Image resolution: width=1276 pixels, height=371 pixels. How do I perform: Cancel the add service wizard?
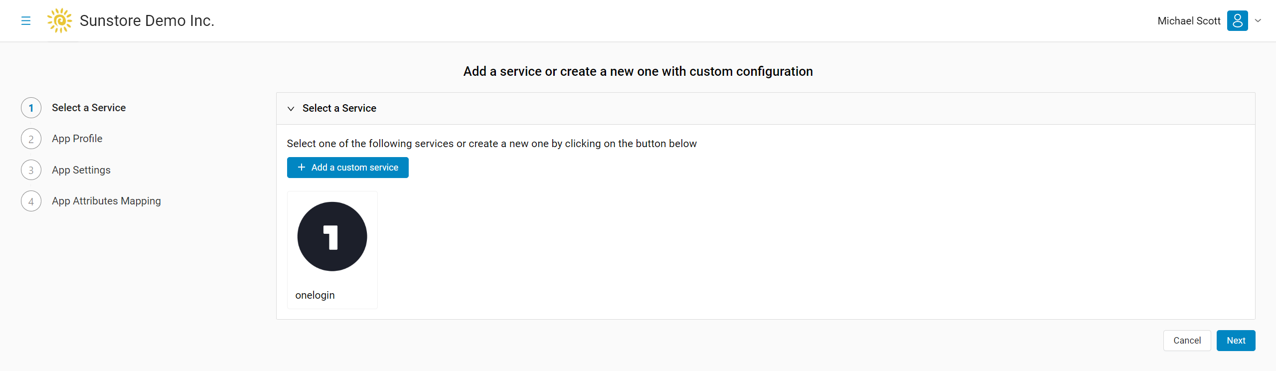[1187, 341]
